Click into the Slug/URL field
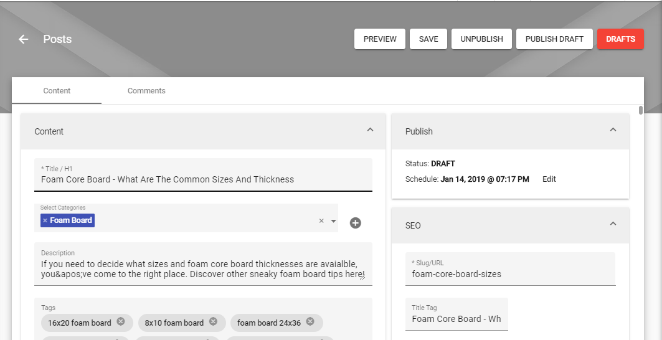 tap(511, 269)
